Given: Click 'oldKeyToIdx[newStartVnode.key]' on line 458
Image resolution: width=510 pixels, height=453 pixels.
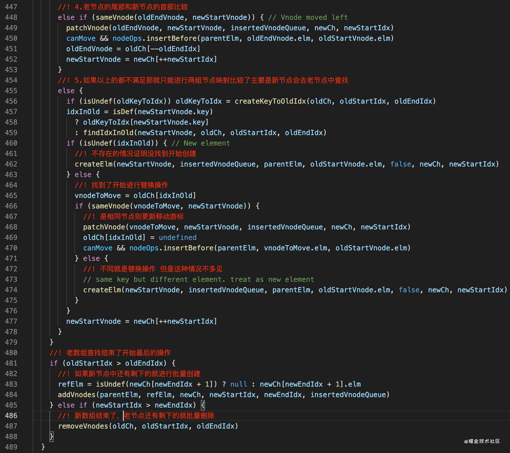Looking at the screenshot, I should (146, 122).
